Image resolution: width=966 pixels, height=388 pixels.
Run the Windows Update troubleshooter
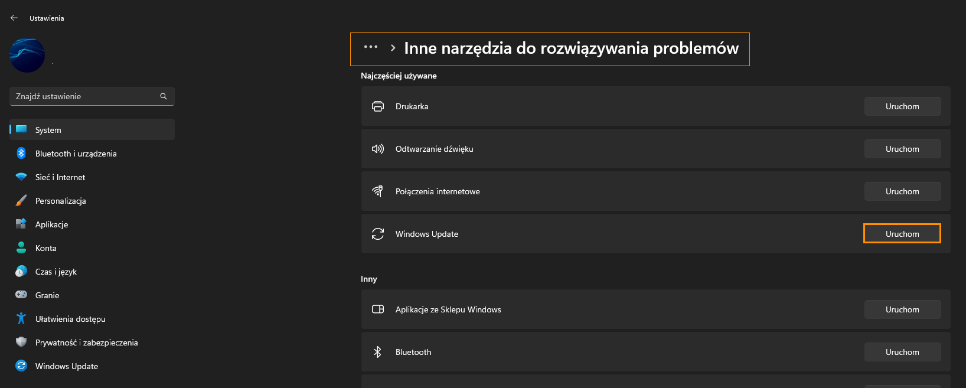pyautogui.click(x=902, y=234)
